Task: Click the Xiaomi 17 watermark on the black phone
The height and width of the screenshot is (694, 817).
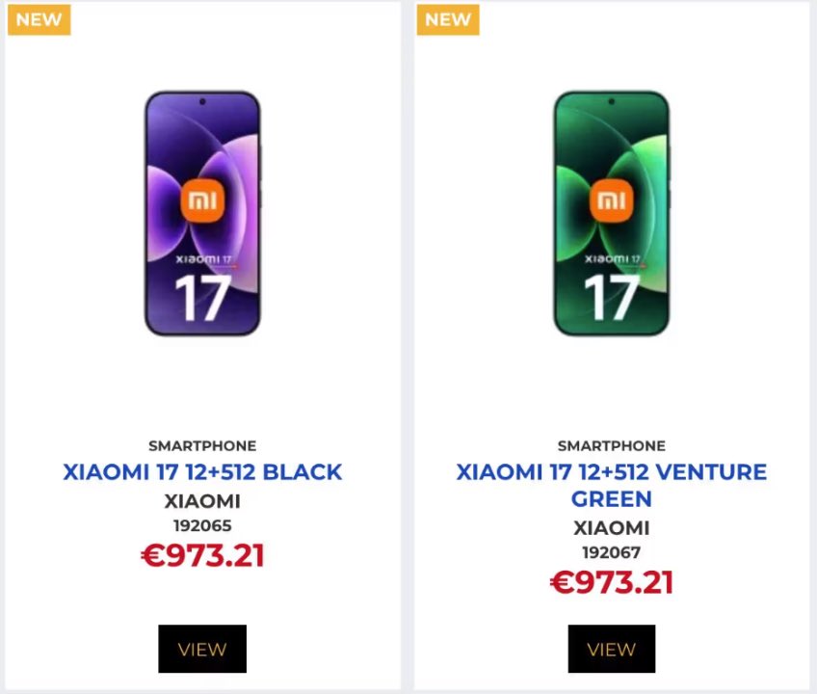Action: [202, 257]
